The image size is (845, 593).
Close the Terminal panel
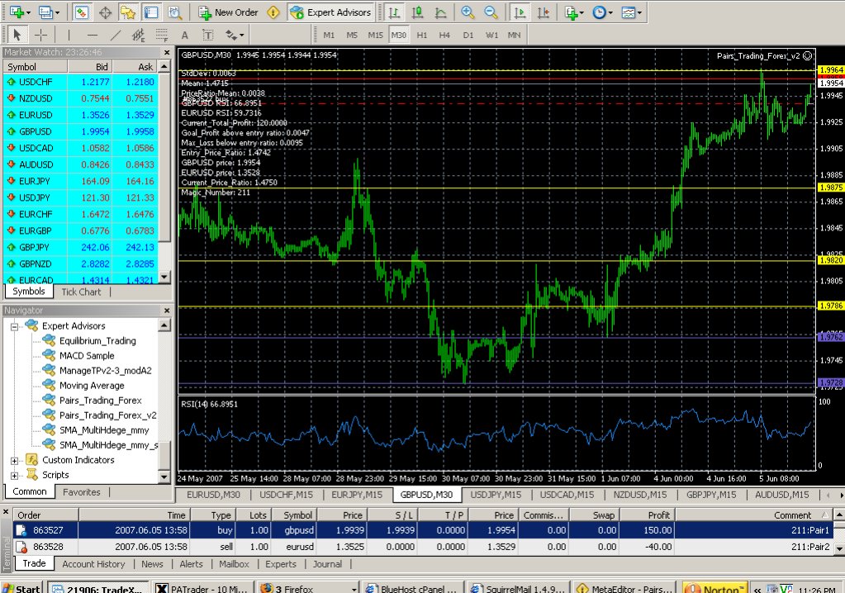pyautogui.click(x=6, y=510)
